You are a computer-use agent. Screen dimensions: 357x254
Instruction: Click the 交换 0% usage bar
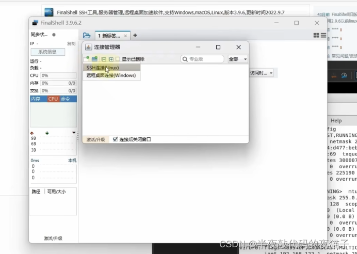58,91
